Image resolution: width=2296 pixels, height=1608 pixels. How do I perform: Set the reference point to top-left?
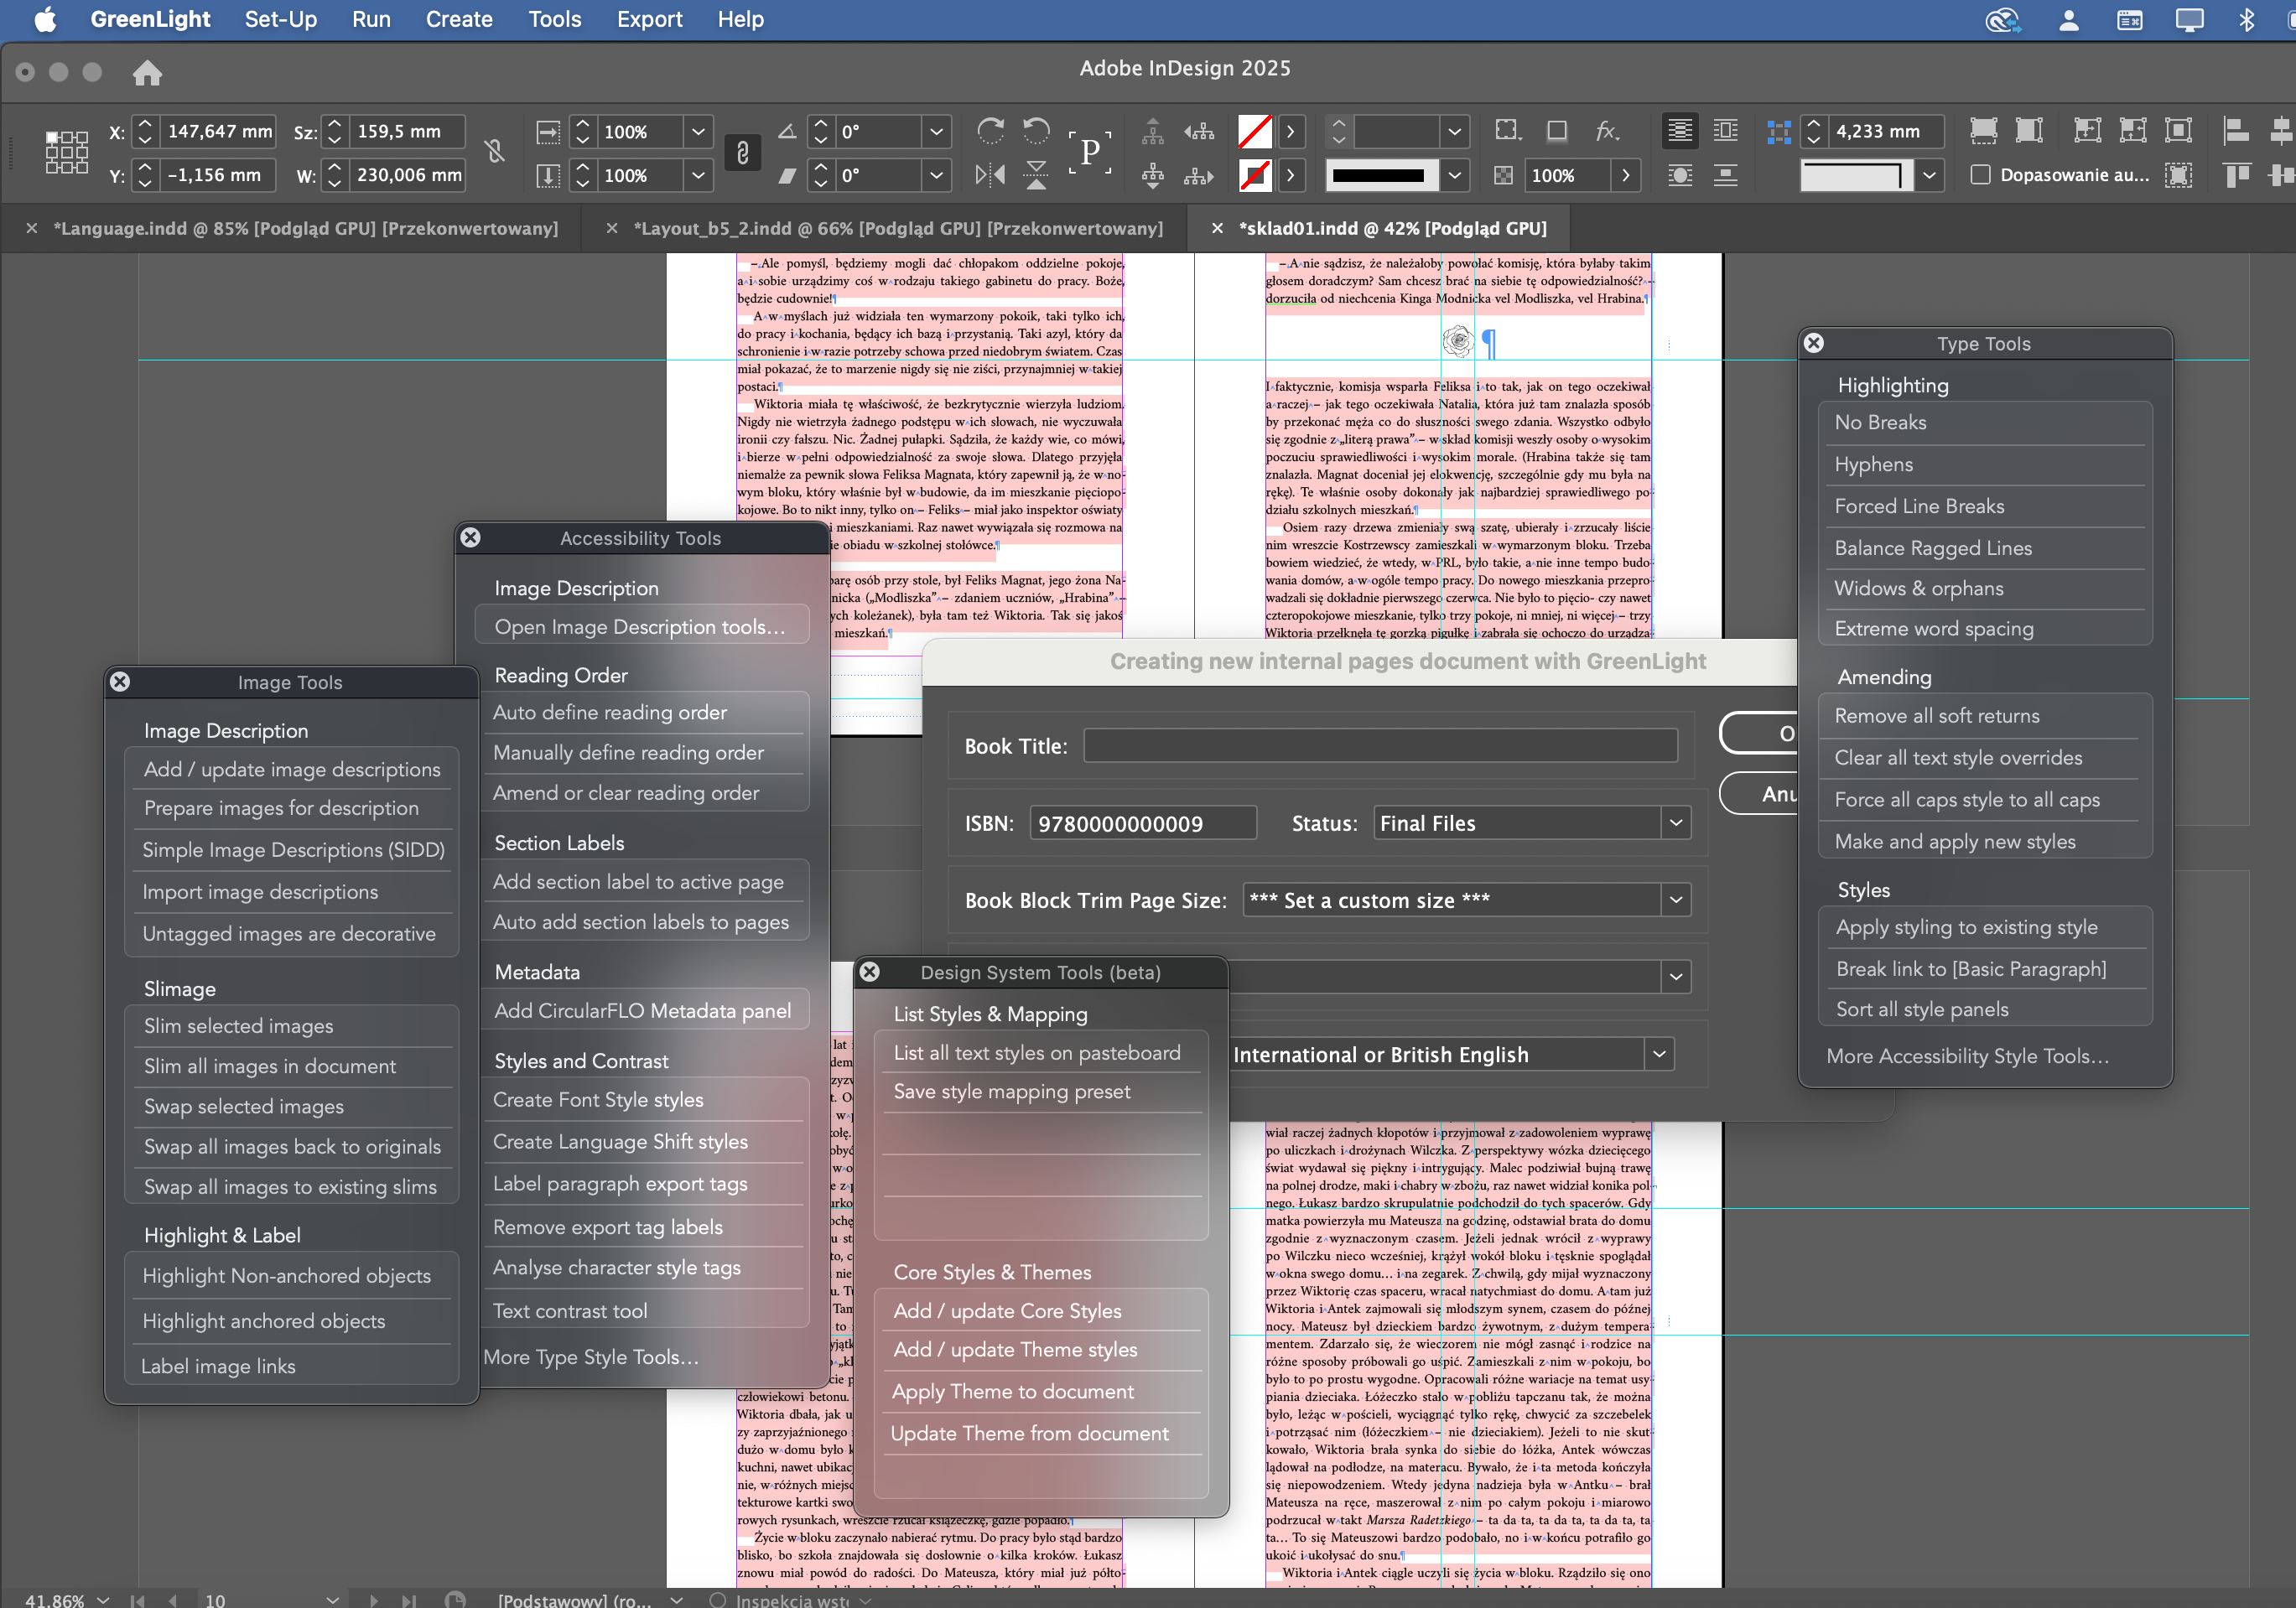coord(52,138)
